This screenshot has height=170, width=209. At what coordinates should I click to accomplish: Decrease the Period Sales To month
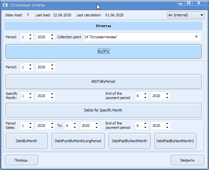point(75,127)
